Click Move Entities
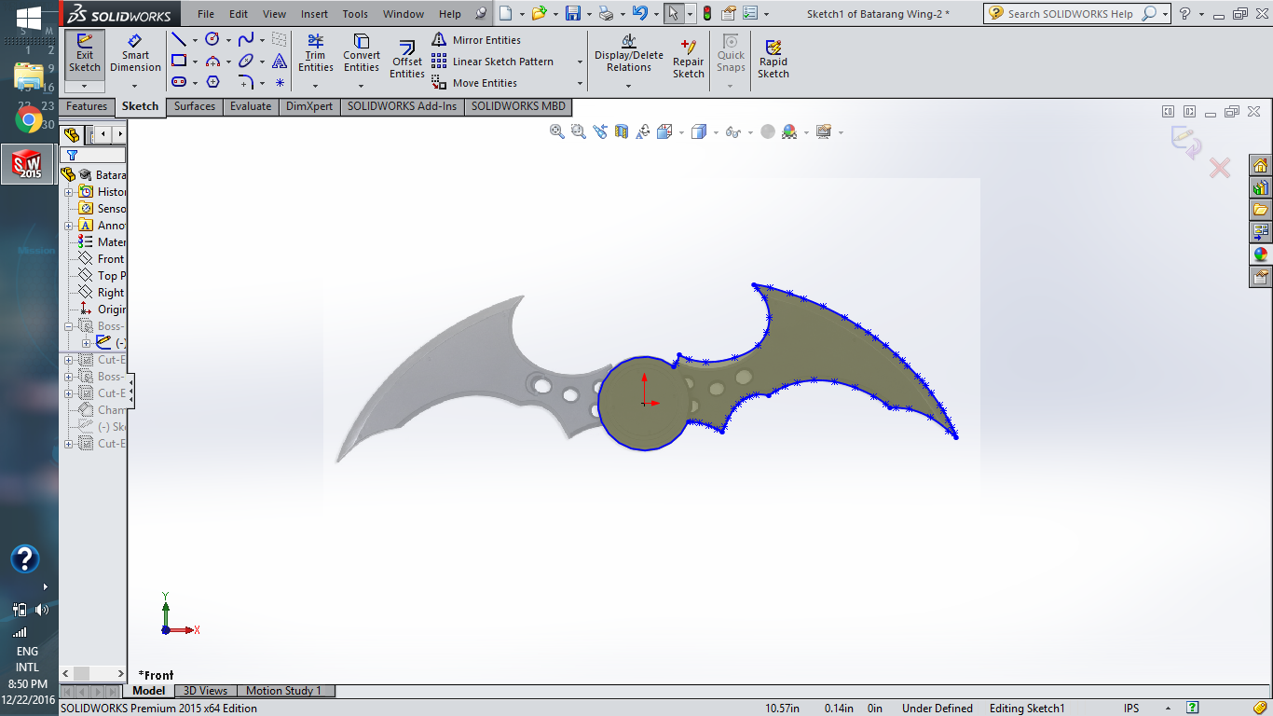Image resolution: width=1273 pixels, height=716 pixels. [x=474, y=83]
